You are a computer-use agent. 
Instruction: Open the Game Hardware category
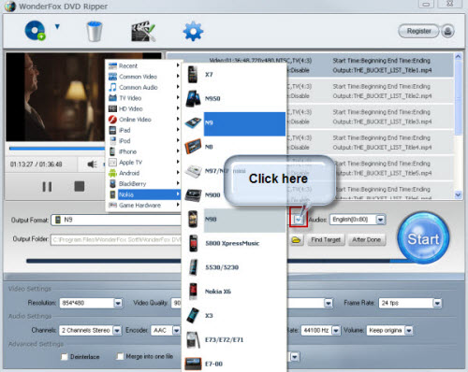(x=143, y=206)
